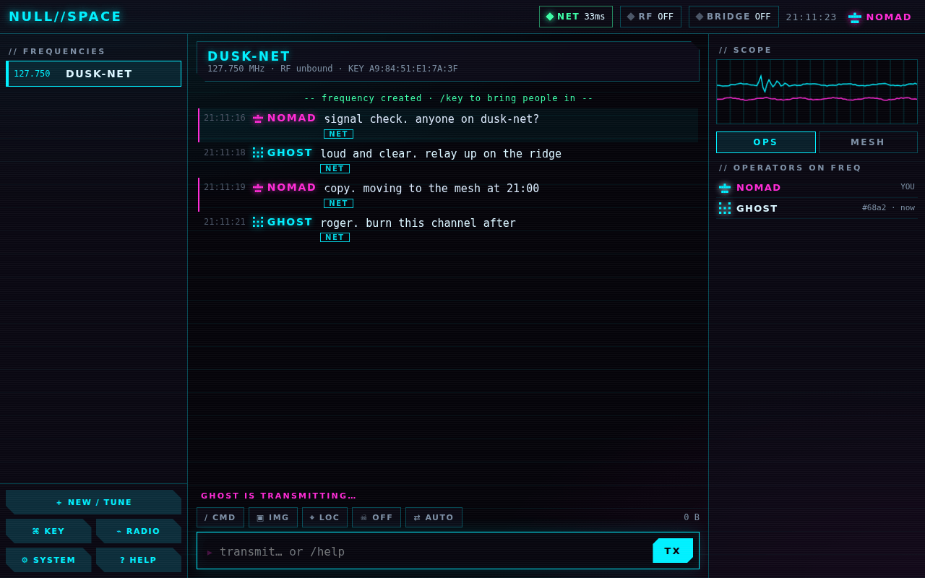Open the RADIO settings button
925x578 pixels.
click(x=139, y=531)
